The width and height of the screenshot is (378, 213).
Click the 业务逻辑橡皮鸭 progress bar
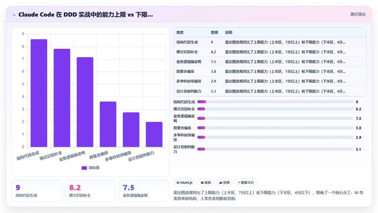pyautogui.click(x=275, y=118)
